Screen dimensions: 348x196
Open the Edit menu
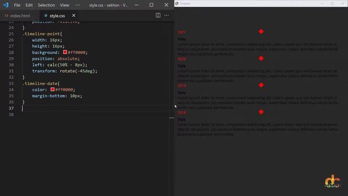[29, 5]
